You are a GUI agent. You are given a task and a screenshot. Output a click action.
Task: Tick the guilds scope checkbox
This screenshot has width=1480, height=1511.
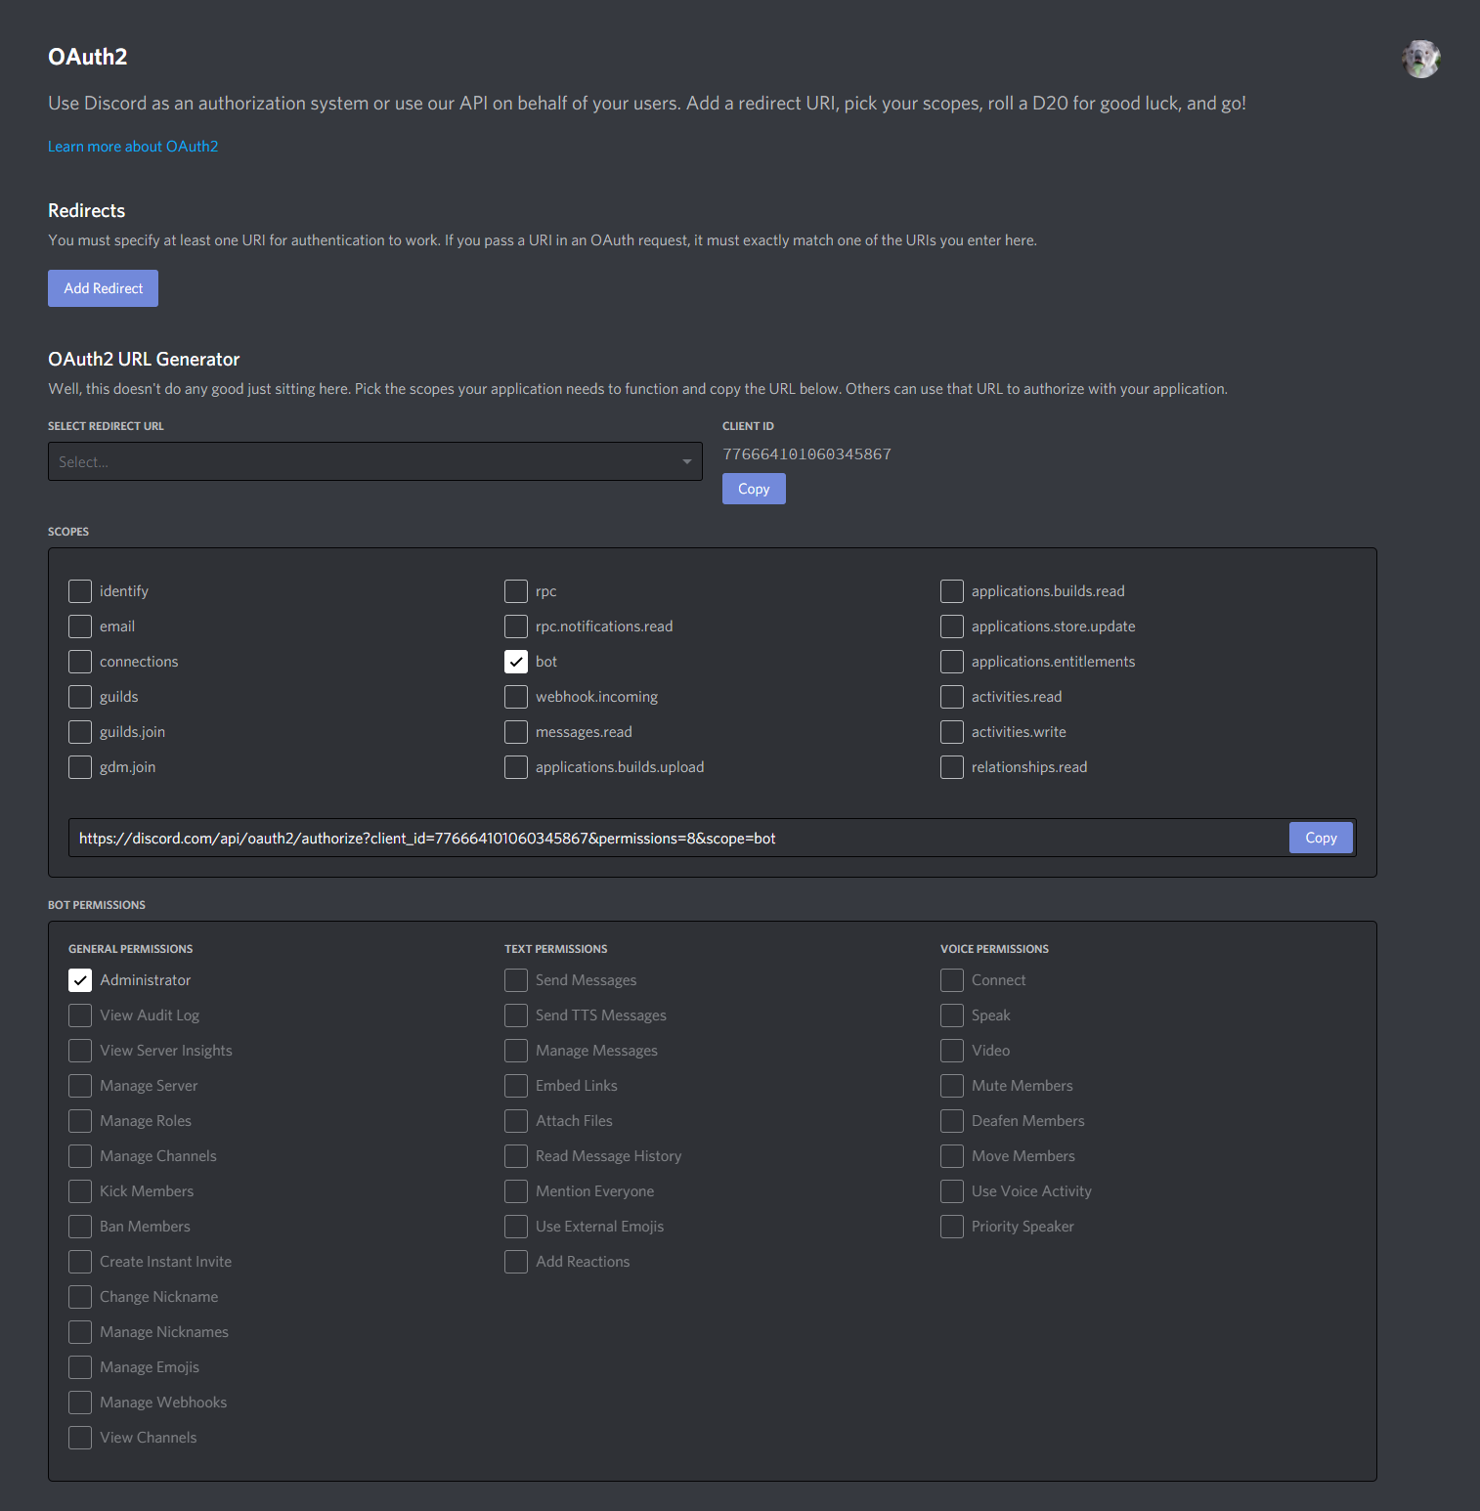[x=80, y=697]
